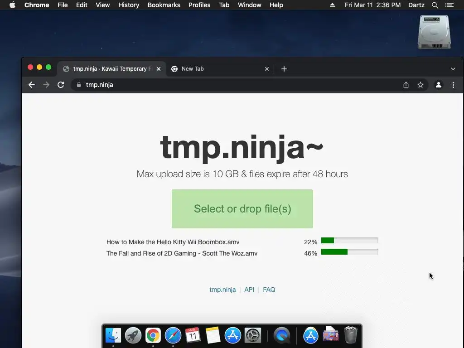
Task: Open the Apple menu
Action: coord(12,5)
